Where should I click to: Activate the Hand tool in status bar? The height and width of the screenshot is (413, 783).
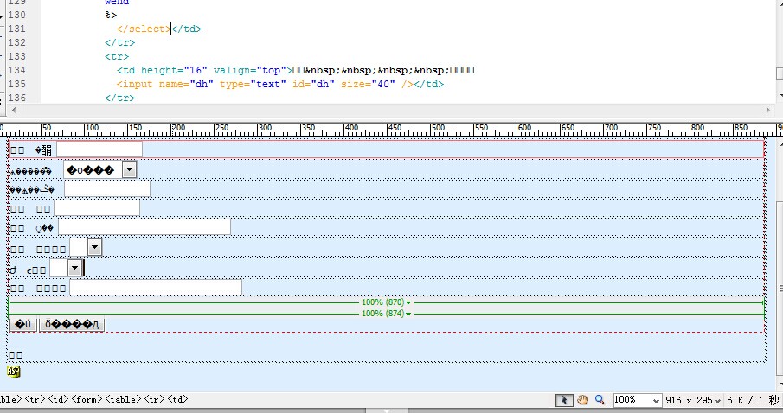[583, 400]
